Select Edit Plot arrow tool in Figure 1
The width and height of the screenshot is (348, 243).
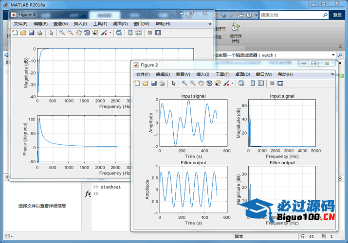click(51, 33)
